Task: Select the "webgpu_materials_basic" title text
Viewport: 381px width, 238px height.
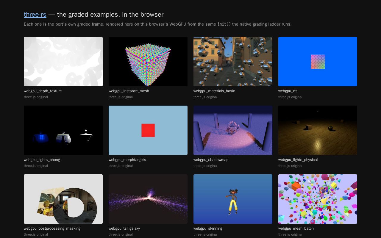Action: click(x=214, y=91)
